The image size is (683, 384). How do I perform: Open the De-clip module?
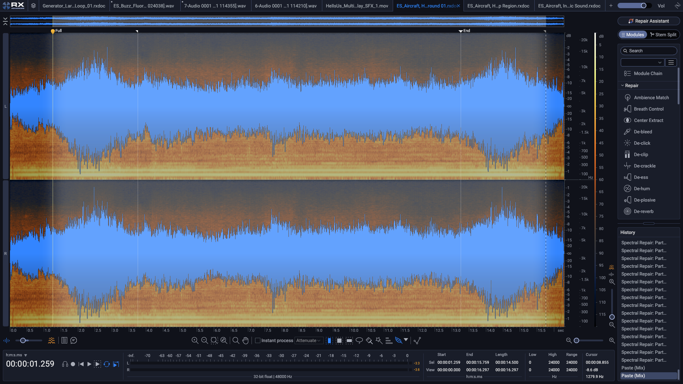coord(648,154)
